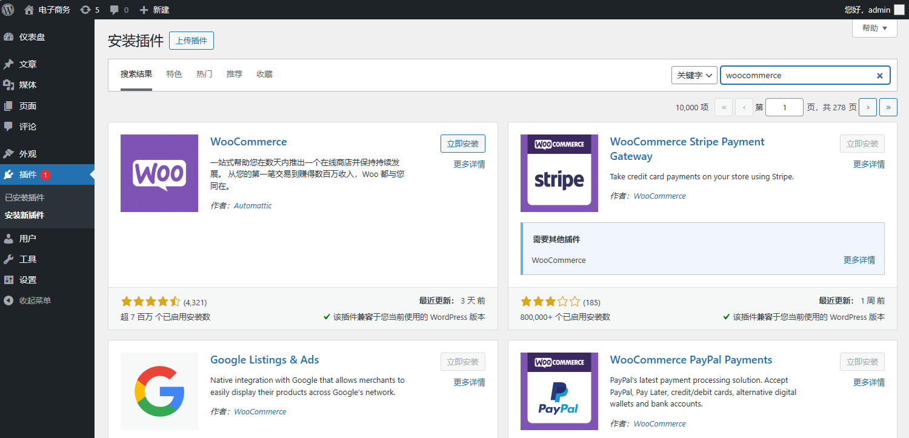Open 更多详情 for WooCommerce plugin

pyautogui.click(x=470, y=164)
